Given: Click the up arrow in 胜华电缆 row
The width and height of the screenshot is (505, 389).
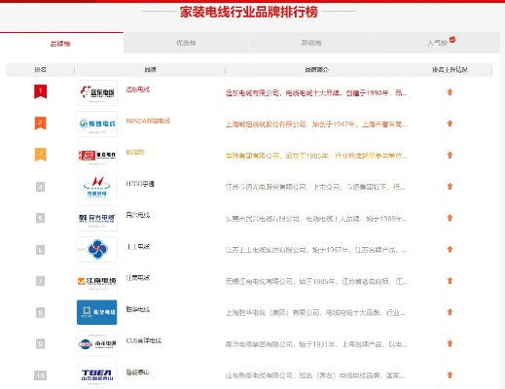Looking at the screenshot, I should point(450,312).
